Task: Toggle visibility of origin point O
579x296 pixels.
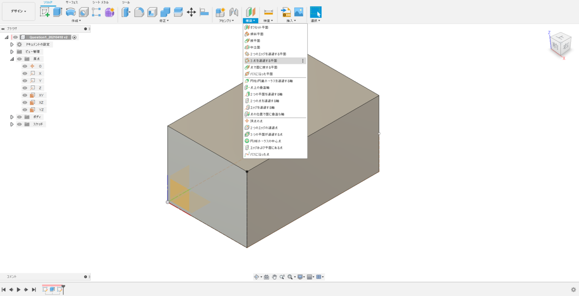Action: 25,66
